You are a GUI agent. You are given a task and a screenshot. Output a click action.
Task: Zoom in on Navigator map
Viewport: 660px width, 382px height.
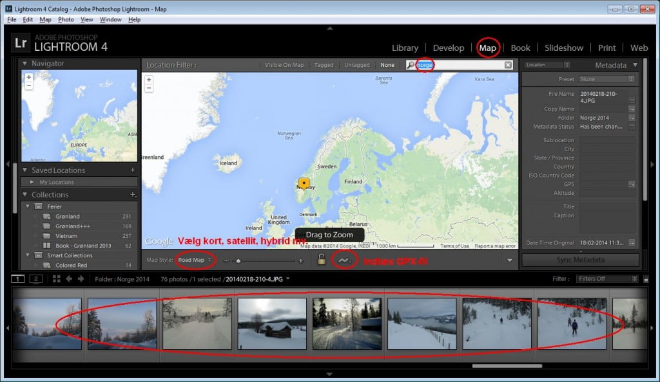28,77
